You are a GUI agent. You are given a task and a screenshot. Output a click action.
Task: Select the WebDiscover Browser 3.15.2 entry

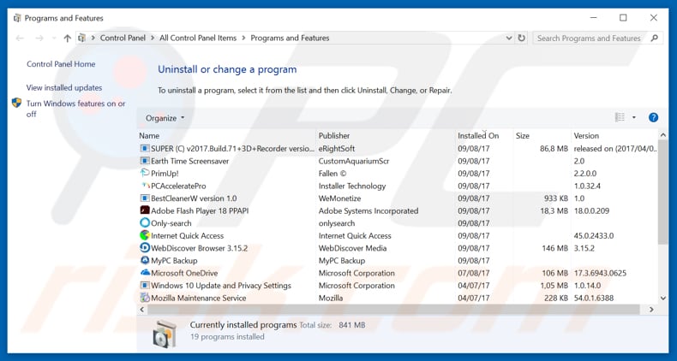pyautogui.click(x=199, y=248)
